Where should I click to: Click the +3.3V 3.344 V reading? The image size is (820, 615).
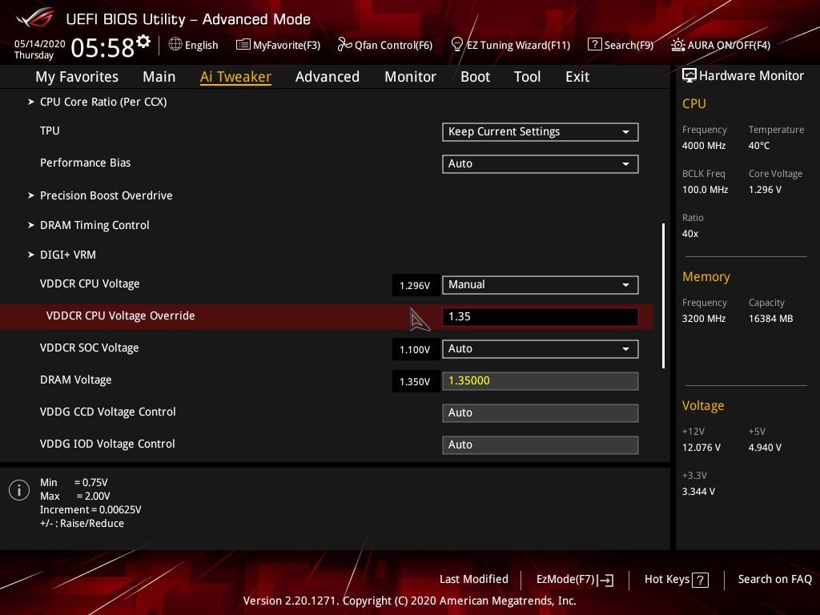[698, 492]
